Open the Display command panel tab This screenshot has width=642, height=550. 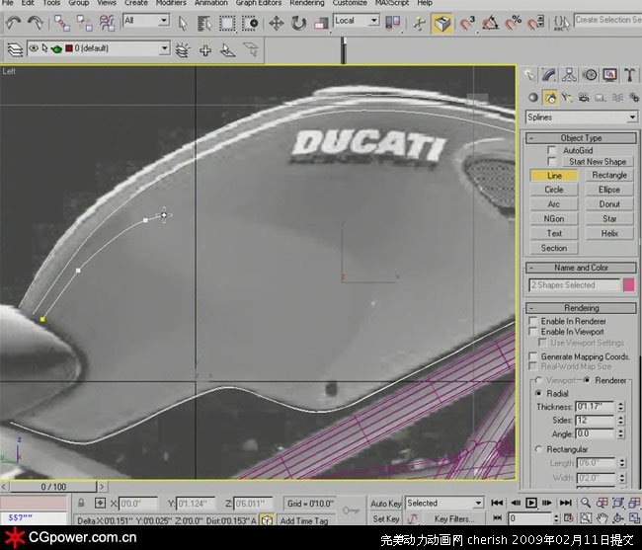tap(609, 75)
